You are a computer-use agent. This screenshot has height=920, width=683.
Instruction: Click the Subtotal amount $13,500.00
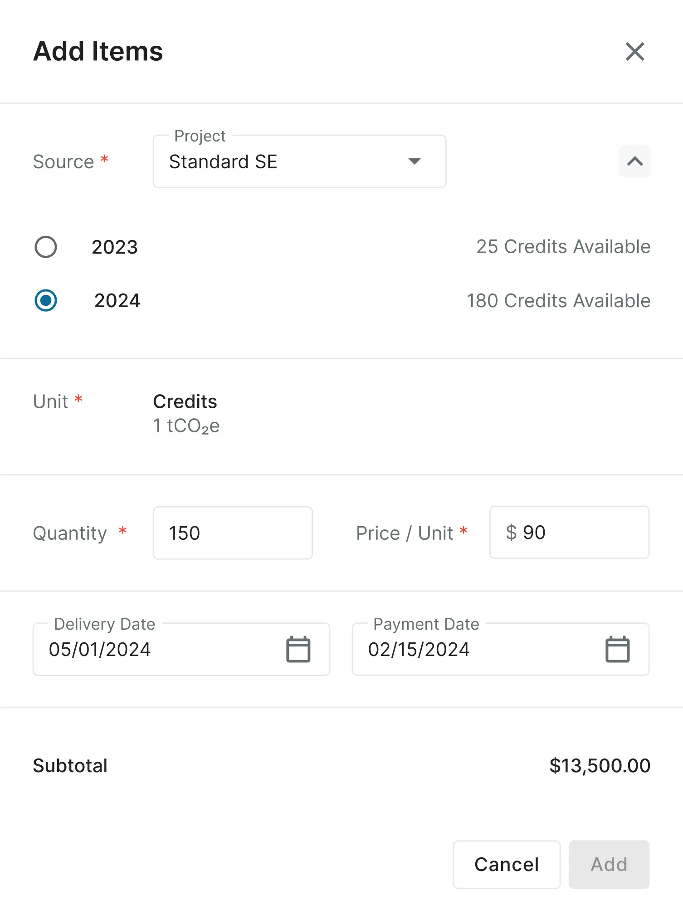pyautogui.click(x=600, y=765)
